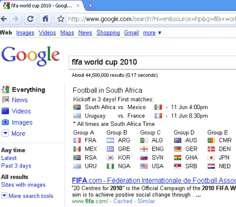
Task: Click the GHA flag in Group D
Action: pos(178,158)
